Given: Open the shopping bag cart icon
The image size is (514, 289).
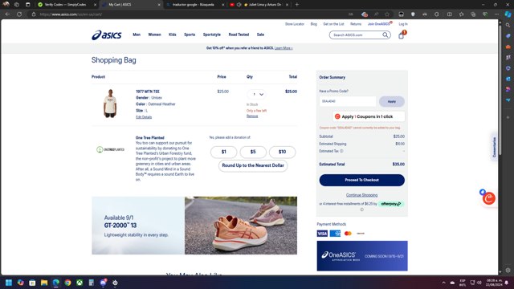Looking at the screenshot, I should point(402,35).
